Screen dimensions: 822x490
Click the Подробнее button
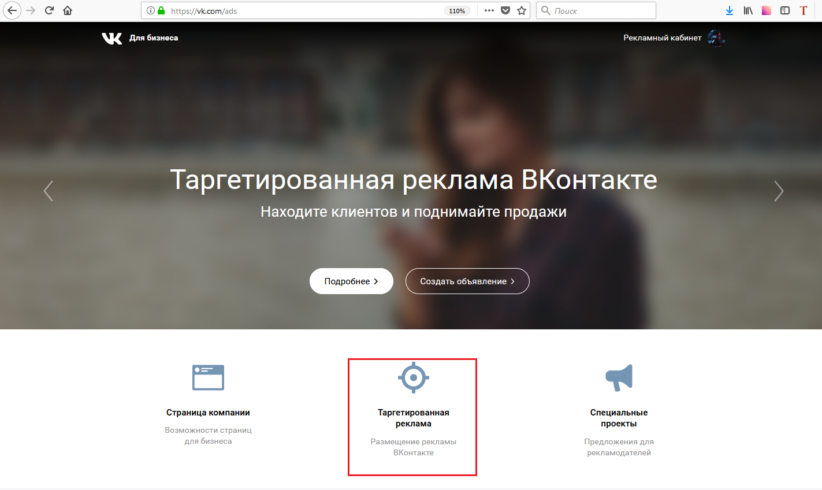[x=351, y=281]
